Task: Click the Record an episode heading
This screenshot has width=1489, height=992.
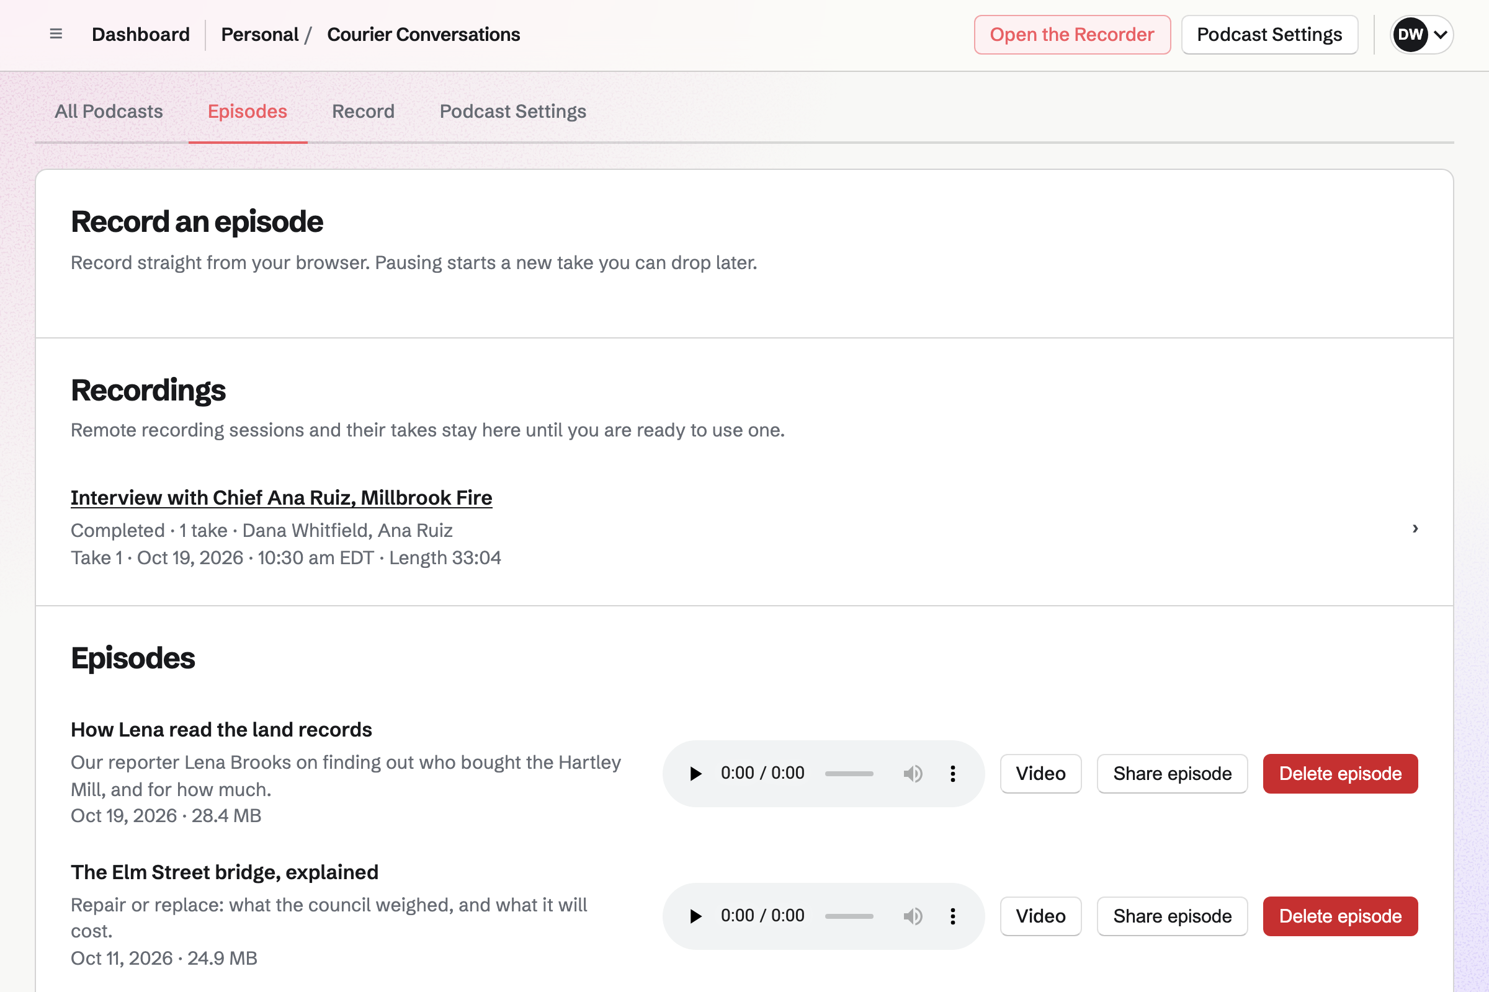Action: tap(197, 222)
